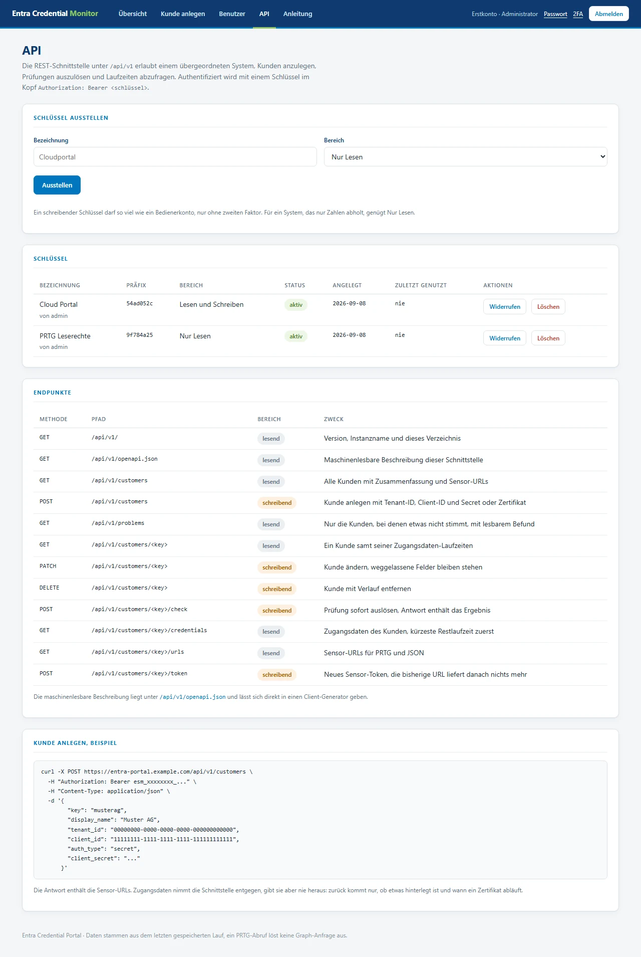Go to Kunde anlegen in navigation
641x957 pixels.
click(x=183, y=14)
